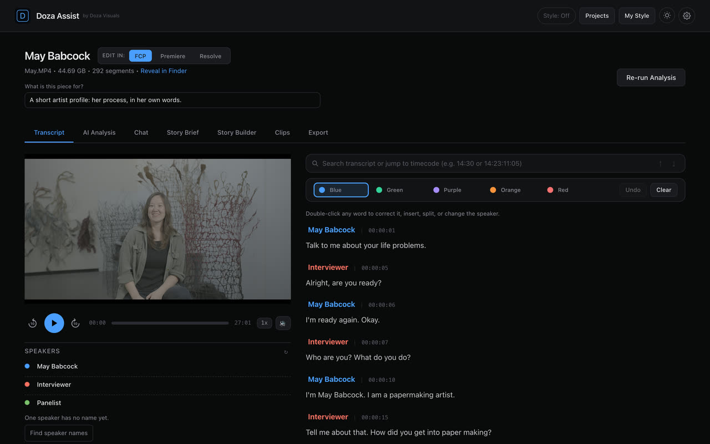Play the May.MP4 video
The height and width of the screenshot is (444, 710).
(54, 323)
